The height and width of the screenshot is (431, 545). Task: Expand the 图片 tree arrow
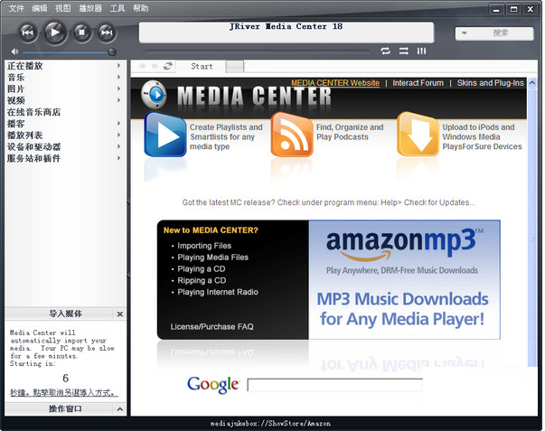119,89
